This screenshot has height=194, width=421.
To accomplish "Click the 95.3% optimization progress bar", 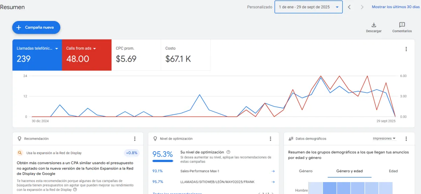I will (x=163, y=161).
